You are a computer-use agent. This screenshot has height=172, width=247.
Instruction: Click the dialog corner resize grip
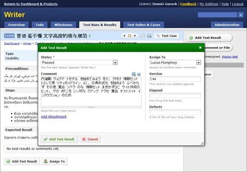coord(202,143)
